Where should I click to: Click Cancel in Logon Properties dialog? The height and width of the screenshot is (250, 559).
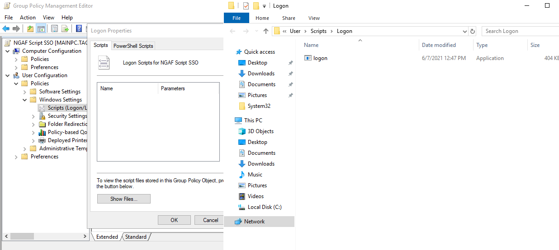[x=210, y=220]
